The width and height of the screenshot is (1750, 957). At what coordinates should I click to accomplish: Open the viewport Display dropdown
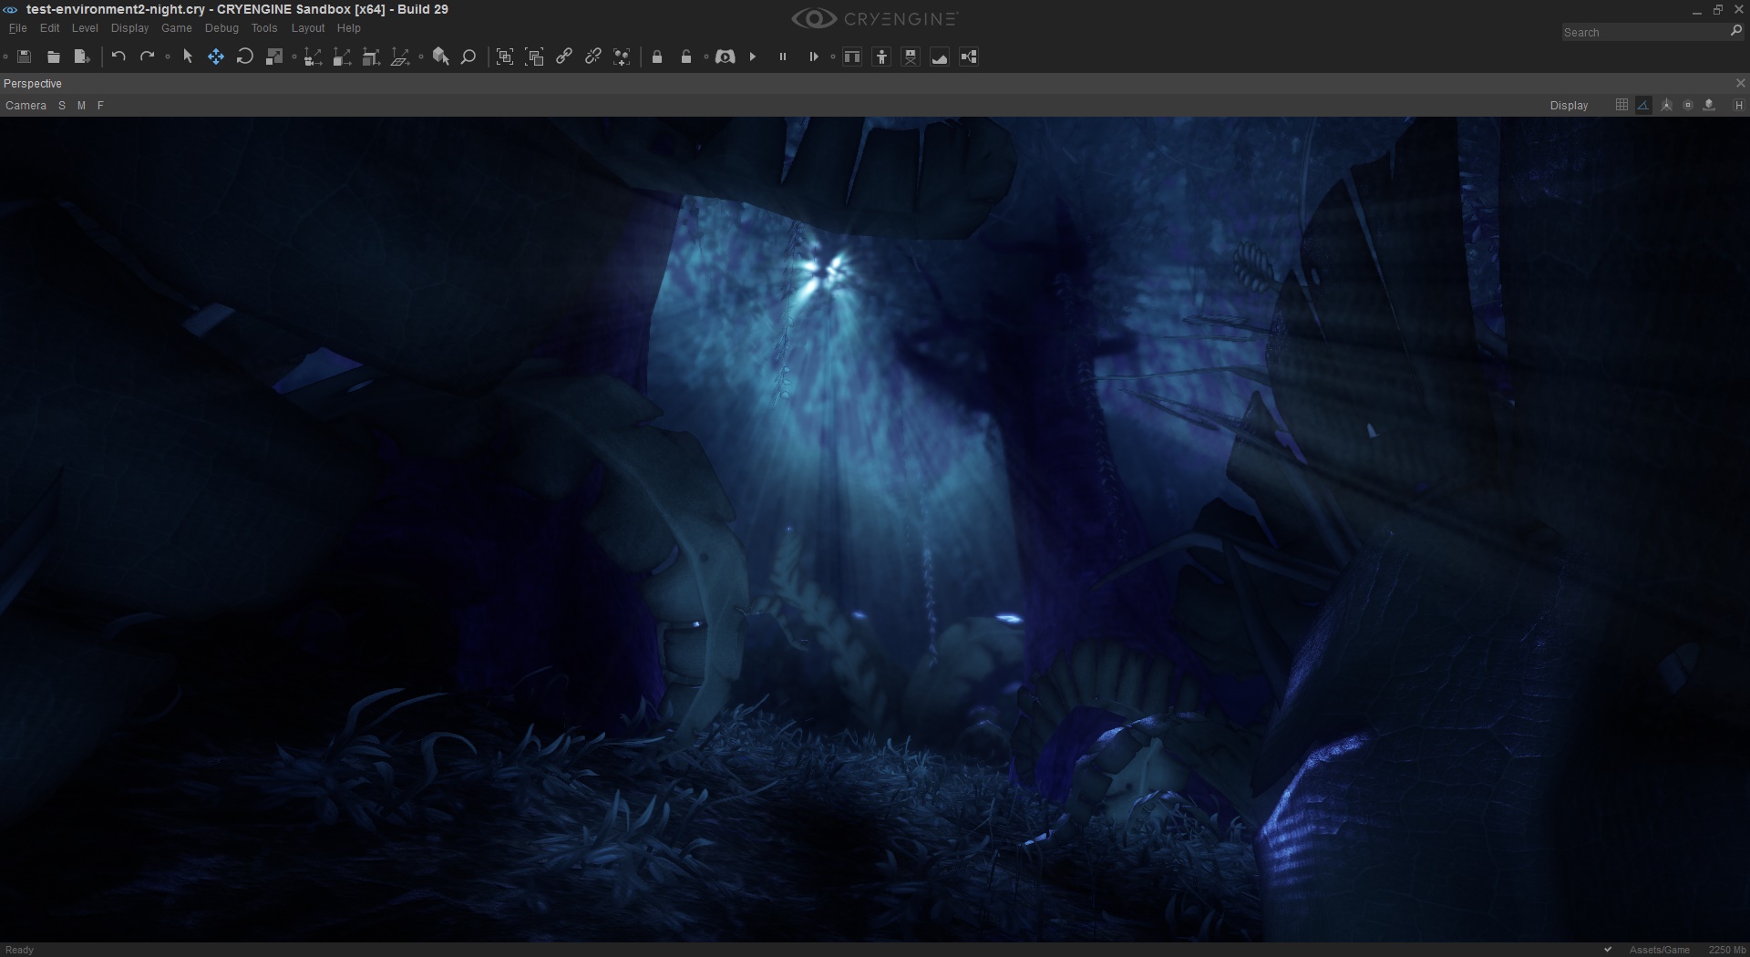[1569, 106]
